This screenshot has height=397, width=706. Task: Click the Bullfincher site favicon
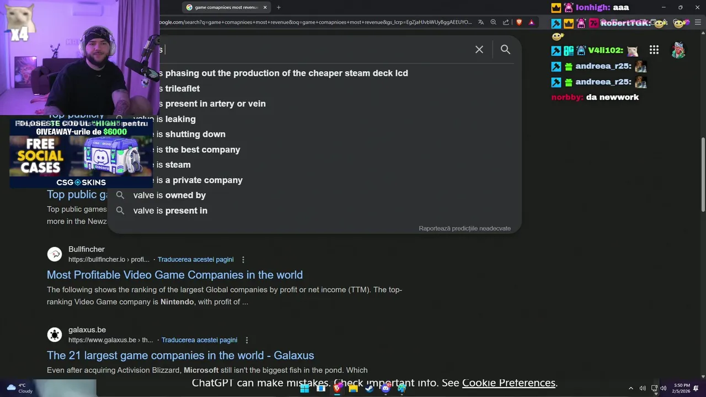(55, 254)
